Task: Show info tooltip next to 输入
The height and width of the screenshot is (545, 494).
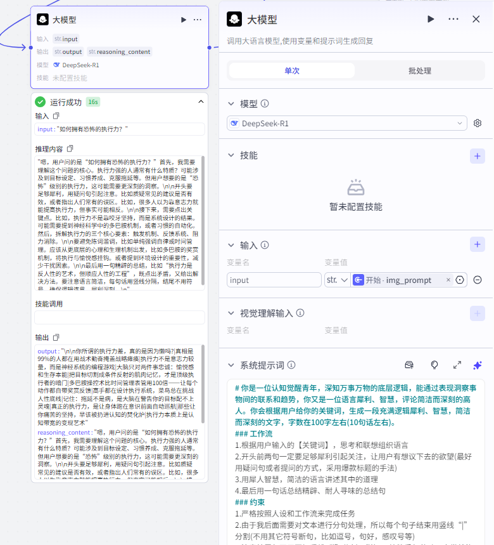Action: coord(265,245)
